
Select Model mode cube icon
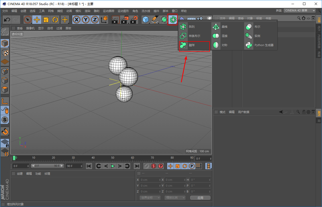point(5,43)
